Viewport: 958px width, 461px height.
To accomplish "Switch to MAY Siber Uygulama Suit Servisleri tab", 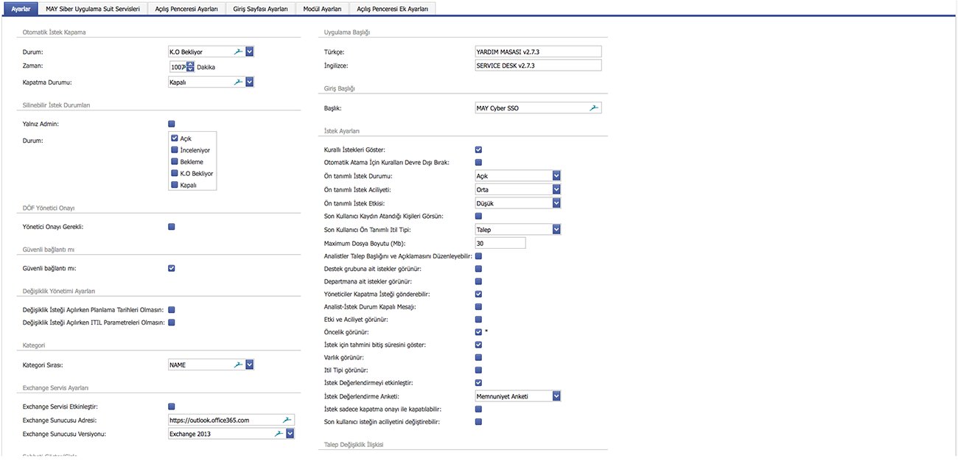I will click(x=93, y=8).
